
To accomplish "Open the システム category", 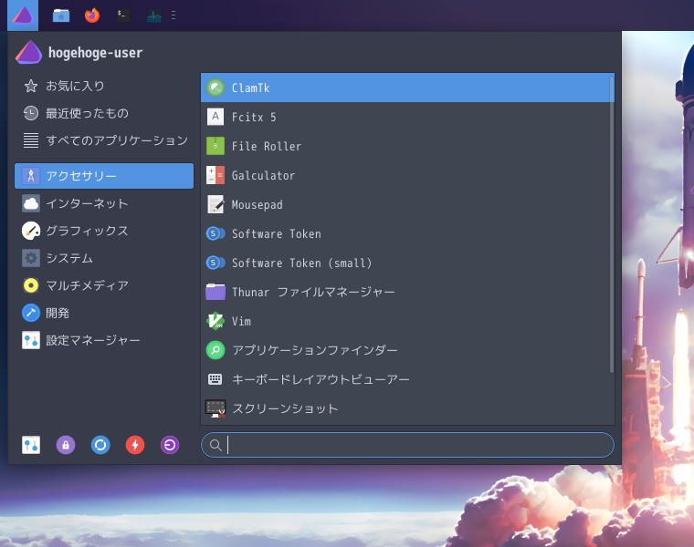I will pos(104,258).
